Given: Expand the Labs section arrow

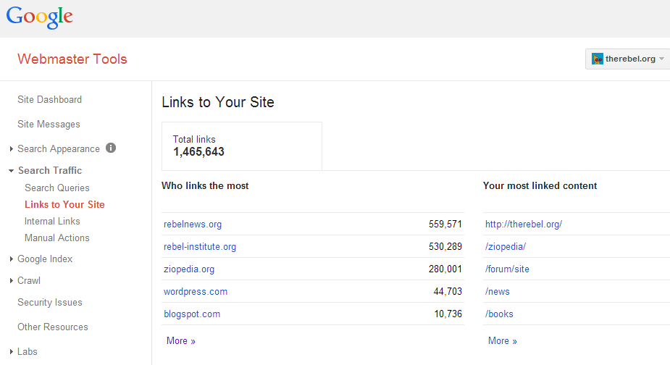Looking at the screenshot, I should click(x=11, y=352).
